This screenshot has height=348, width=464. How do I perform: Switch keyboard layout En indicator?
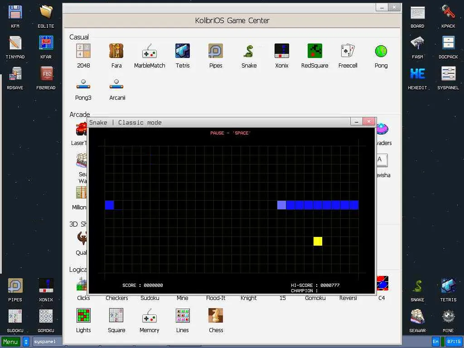point(435,342)
